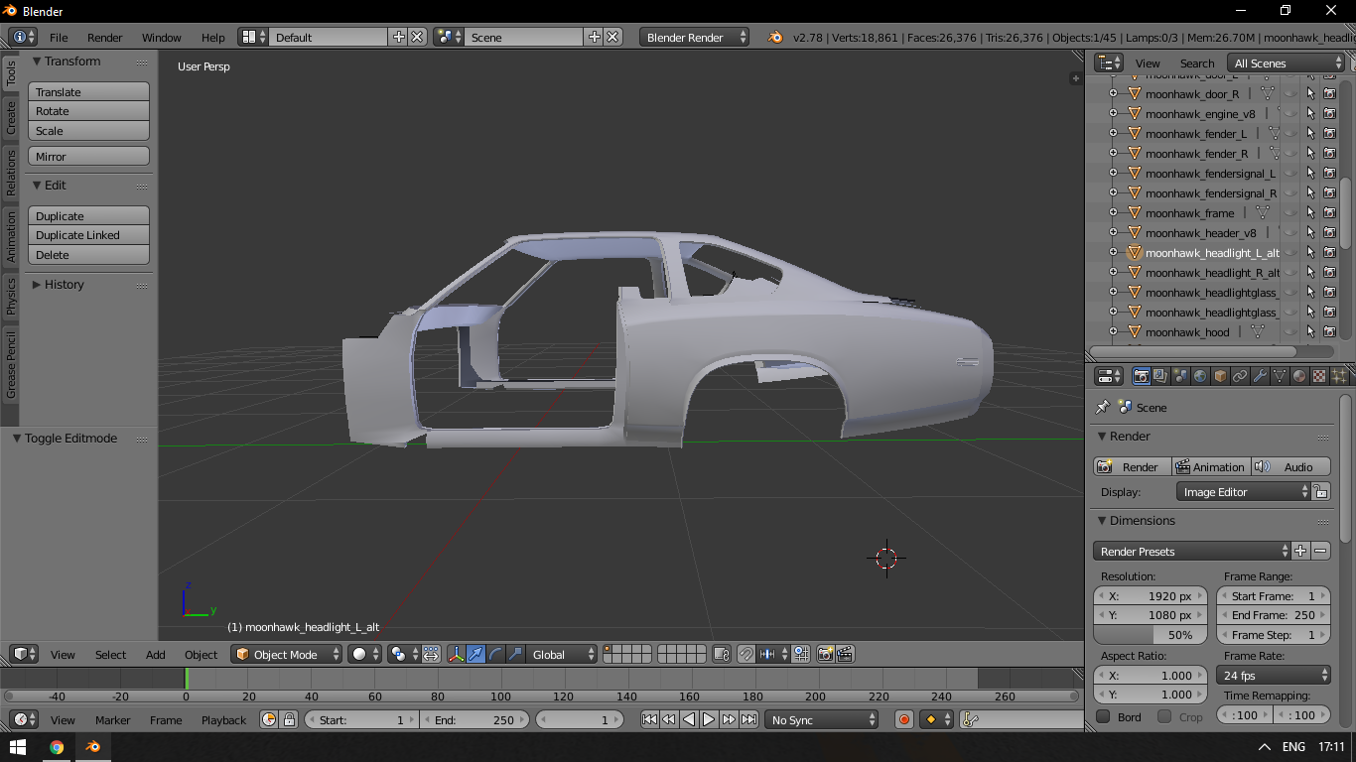Screen dimensions: 1356x762
Task: Jump to the timeline end frame
Action: 749,719
